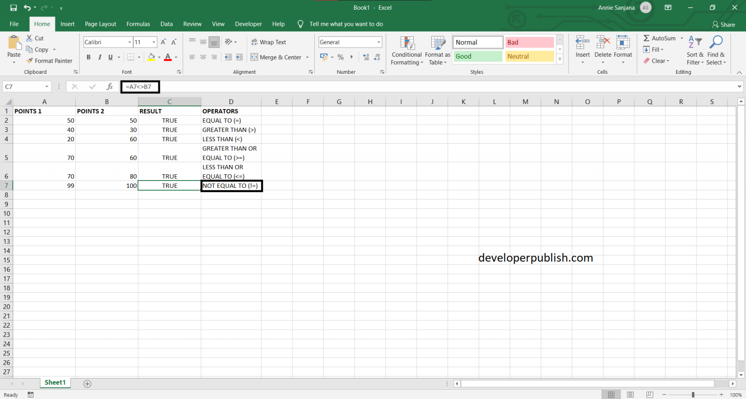Open the Font Size dropdown
The height and width of the screenshot is (399, 746).
coord(153,42)
